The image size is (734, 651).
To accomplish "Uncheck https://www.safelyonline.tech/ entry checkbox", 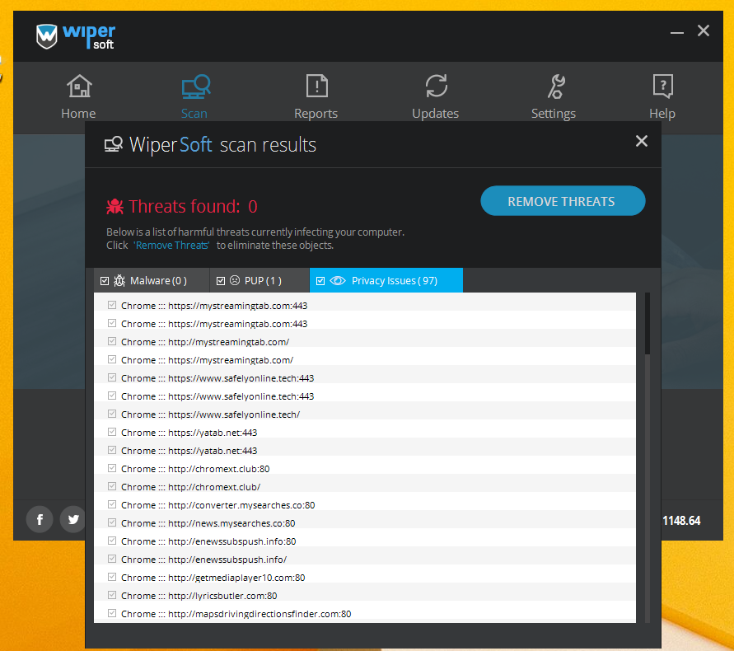I will [112, 414].
